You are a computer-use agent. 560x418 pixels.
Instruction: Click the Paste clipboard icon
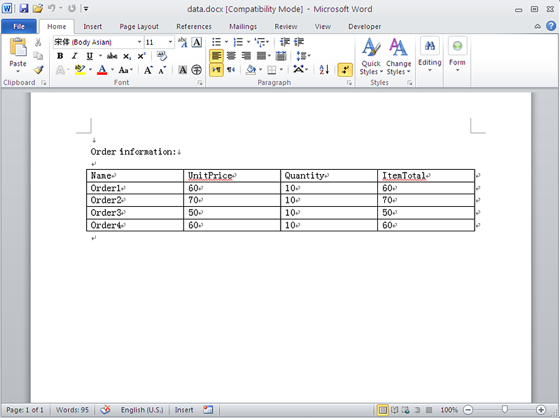pos(18,47)
